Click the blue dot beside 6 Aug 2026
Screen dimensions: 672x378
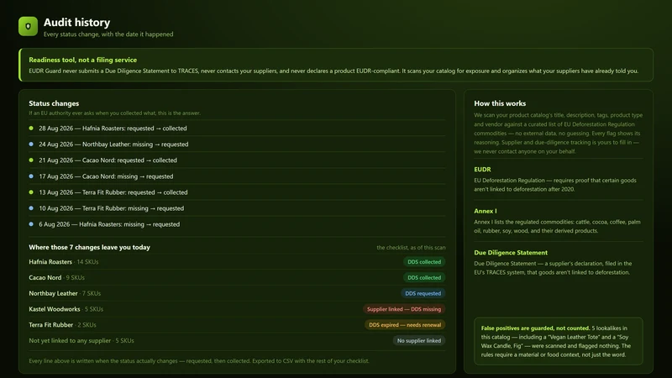click(x=31, y=223)
